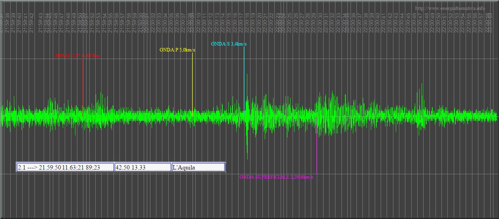Click the 21:59:52 time axis label

(x=92, y=22)
